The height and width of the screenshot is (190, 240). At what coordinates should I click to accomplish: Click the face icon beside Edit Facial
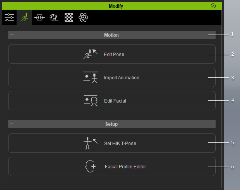91,101
